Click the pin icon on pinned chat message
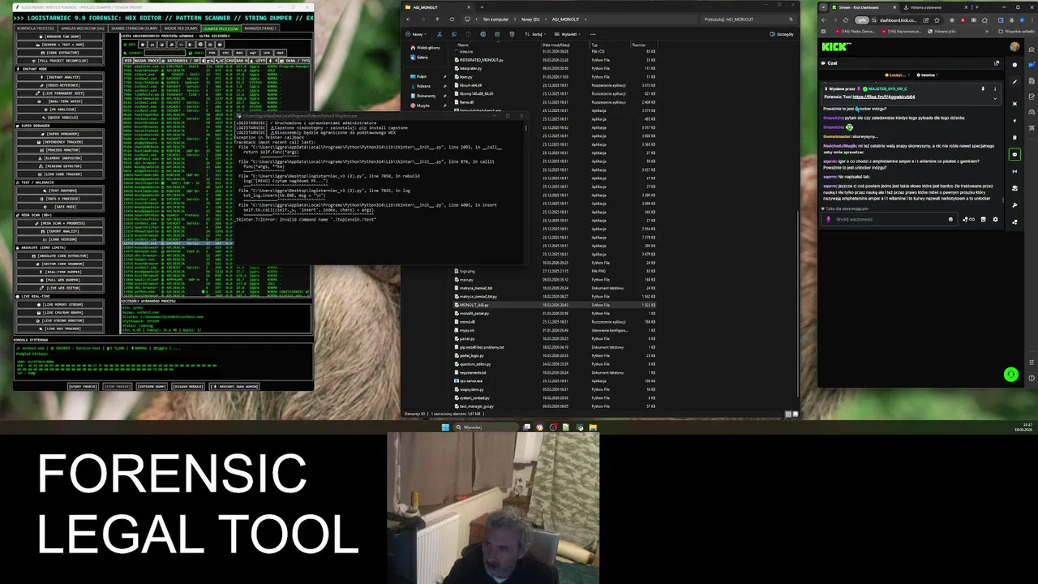Viewport: 1038px width, 584px height. pyautogui.click(x=983, y=89)
